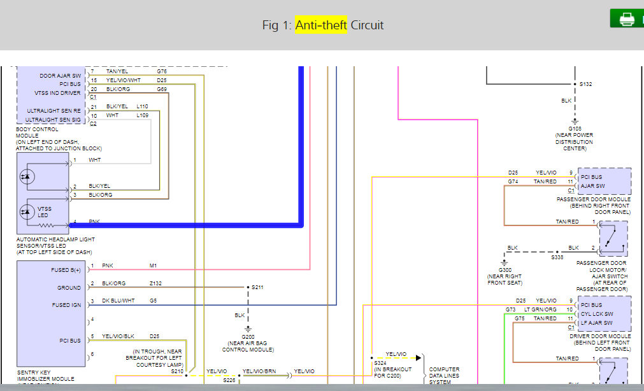Screen dimensions: 644x391
Task: Click the black arrow to Computer Data Lines
Action: pyautogui.click(x=419, y=358)
